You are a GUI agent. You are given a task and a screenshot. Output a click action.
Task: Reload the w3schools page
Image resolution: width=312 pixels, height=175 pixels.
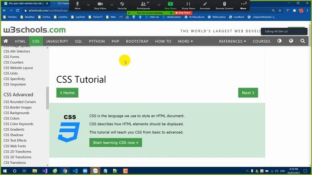coord(18,10)
